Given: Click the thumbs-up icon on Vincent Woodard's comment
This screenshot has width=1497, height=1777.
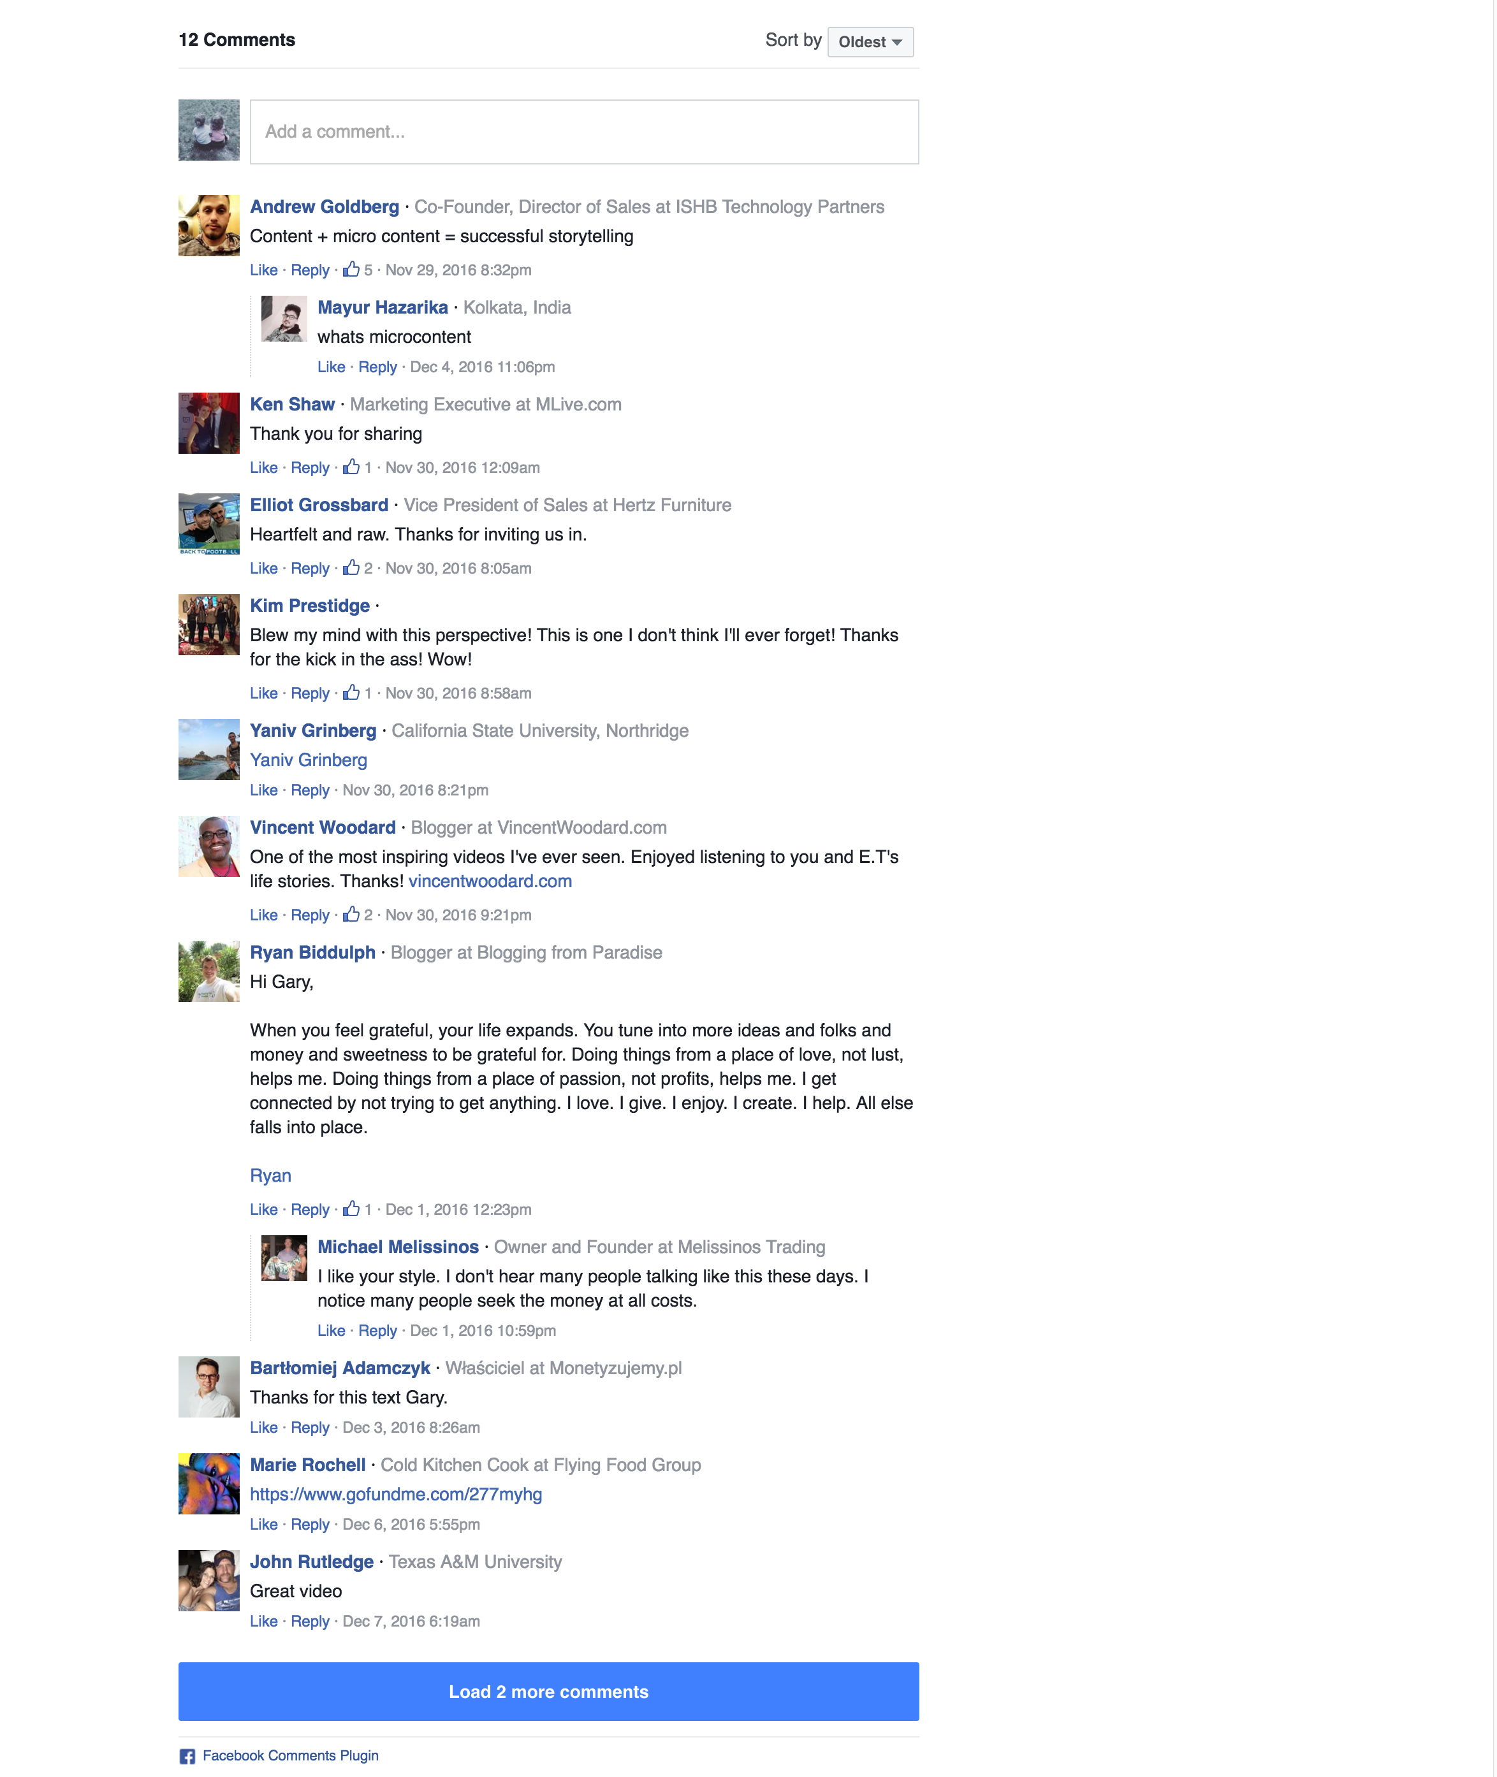Looking at the screenshot, I should tap(351, 913).
